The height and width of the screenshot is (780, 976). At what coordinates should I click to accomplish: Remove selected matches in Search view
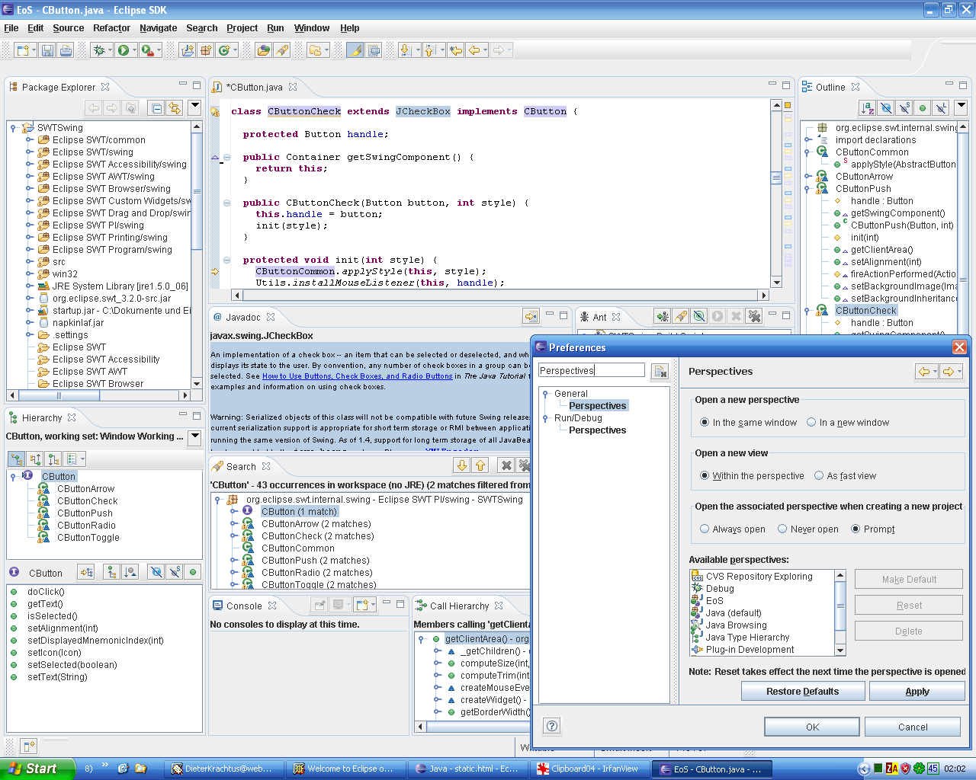[x=506, y=465]
